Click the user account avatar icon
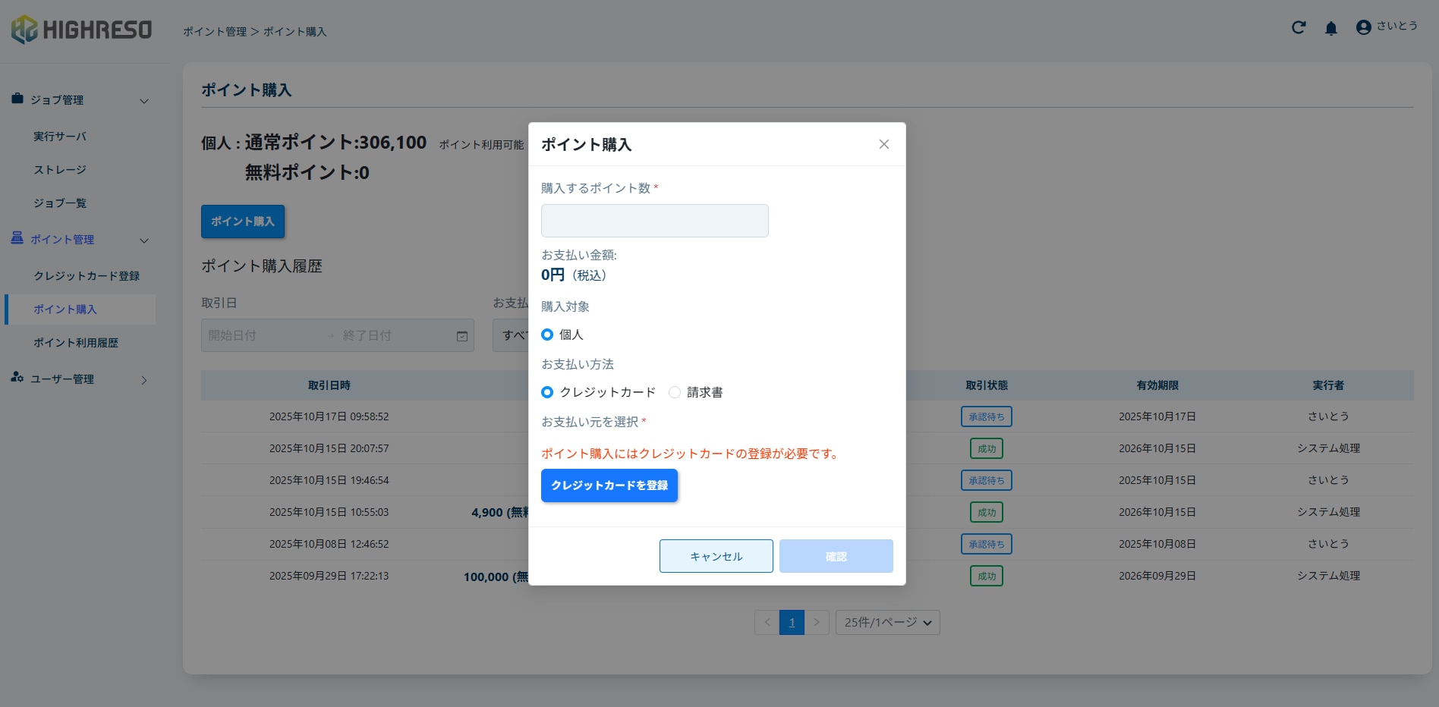Image resolution: width=1439 pixels, height=707 pixels. coord(1363,27)
